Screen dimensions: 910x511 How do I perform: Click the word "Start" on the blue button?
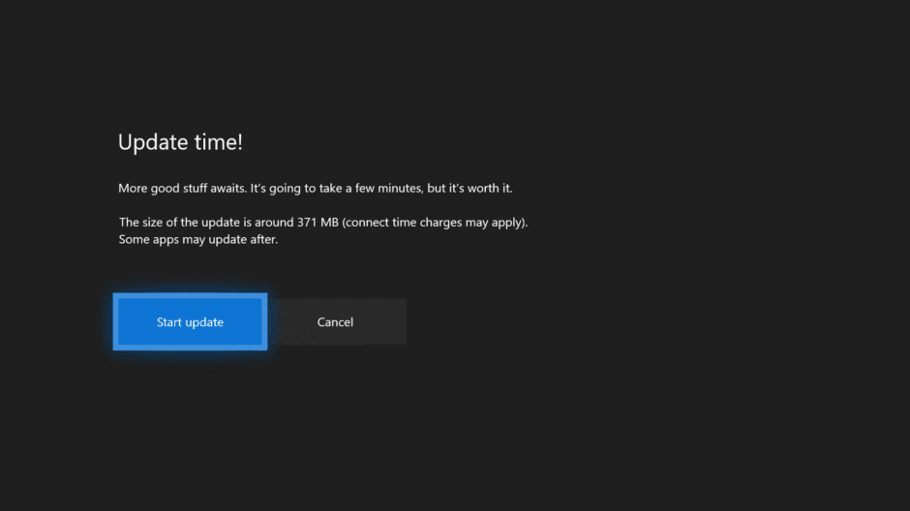(169, 322)
